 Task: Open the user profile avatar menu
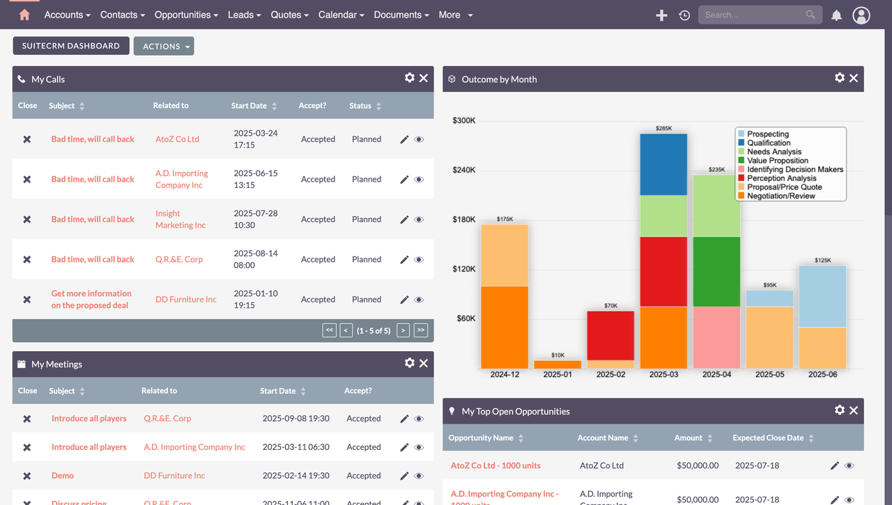click(861, 15)
